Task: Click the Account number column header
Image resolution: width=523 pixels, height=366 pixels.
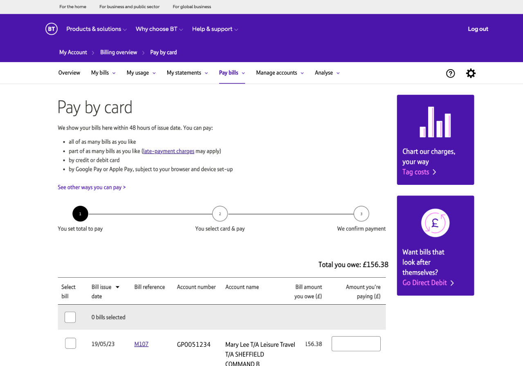Action: click(x=196, y=287)
